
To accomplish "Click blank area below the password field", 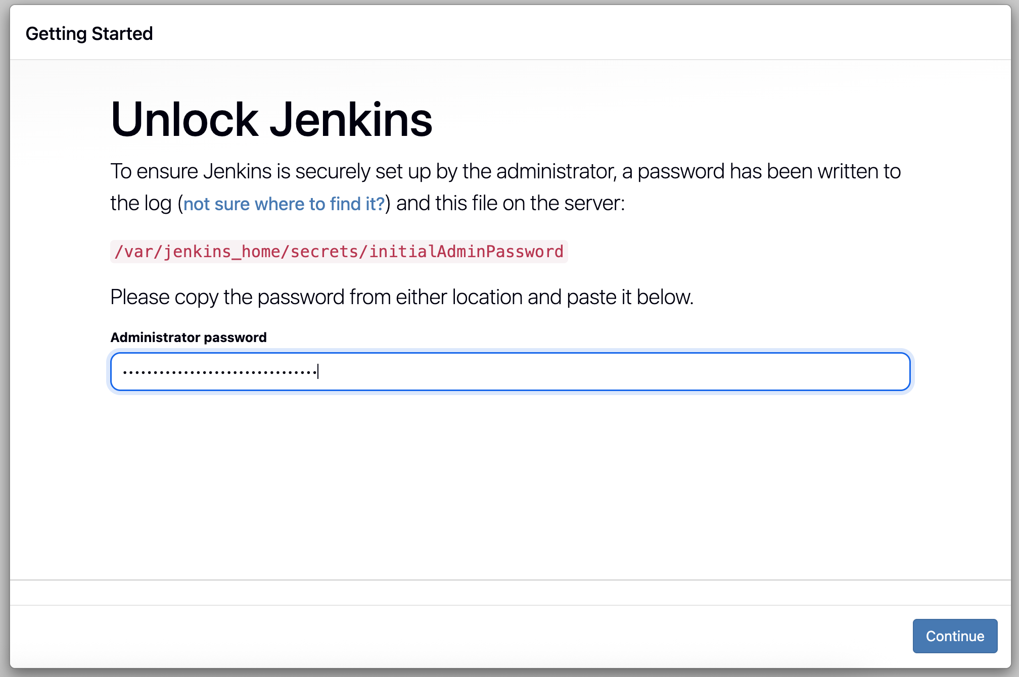I will click(509, 480).
